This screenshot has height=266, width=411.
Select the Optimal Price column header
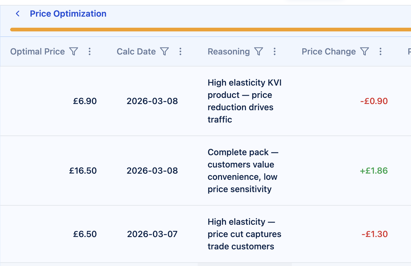[37, 51]
